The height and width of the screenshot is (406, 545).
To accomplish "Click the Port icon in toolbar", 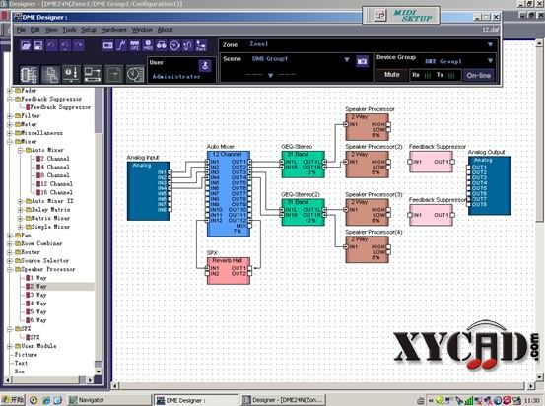I will click(201, 45).
